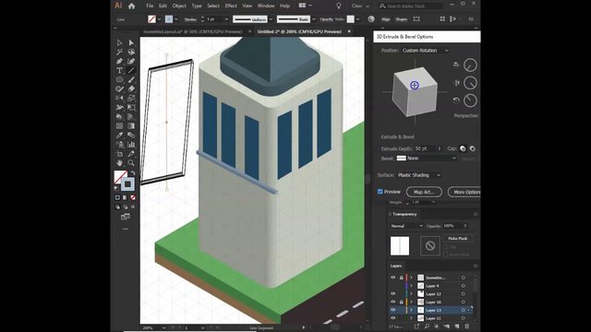
Task: Open the Effect menu
Action: tap(231, 6)
